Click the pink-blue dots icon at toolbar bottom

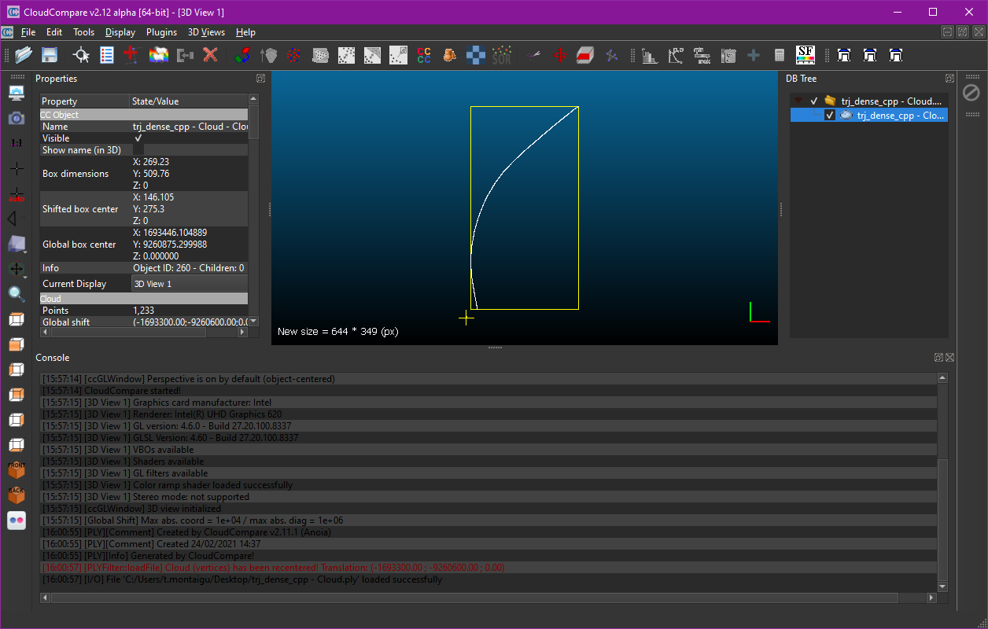[17, 520]
